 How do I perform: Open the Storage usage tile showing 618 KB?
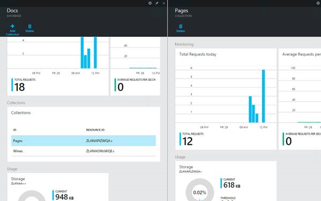coord(226,181)
